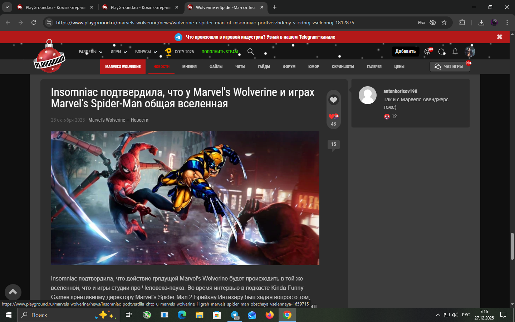515x322 pixels.
Task: Open the Скриншоты section tab
Action: pyautogui.click(x=343, y=67)
